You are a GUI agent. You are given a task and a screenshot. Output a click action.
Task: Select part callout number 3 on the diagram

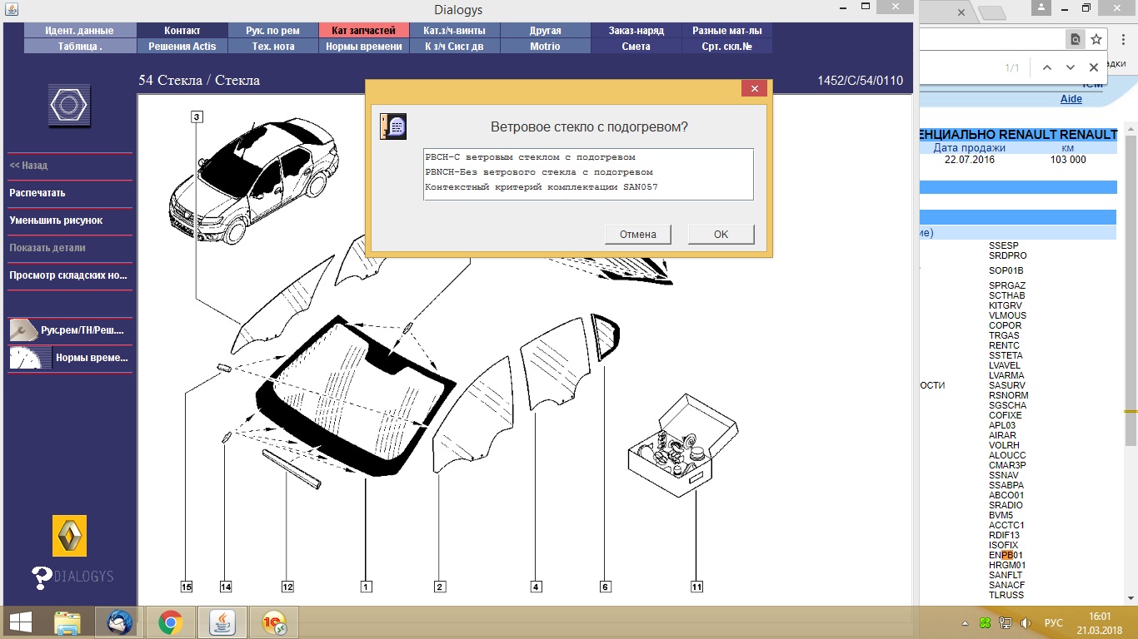197,117
